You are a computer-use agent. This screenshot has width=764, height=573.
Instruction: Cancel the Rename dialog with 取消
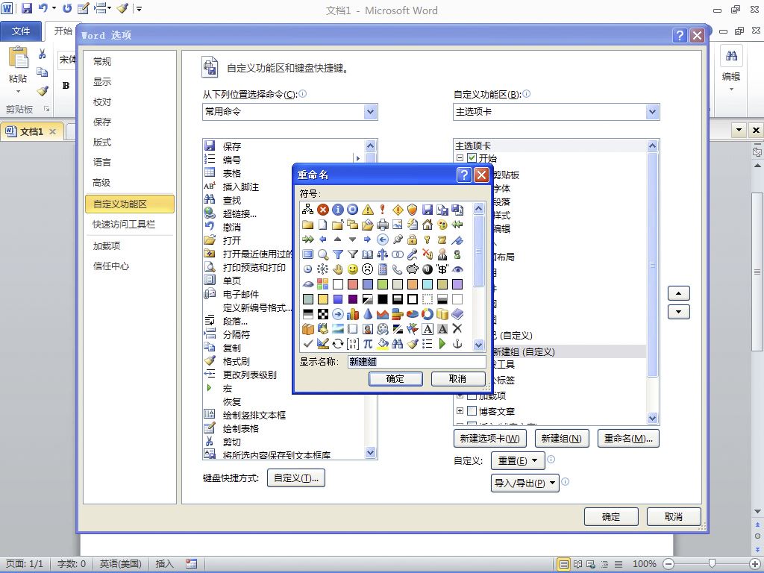(x=457, y=378)
